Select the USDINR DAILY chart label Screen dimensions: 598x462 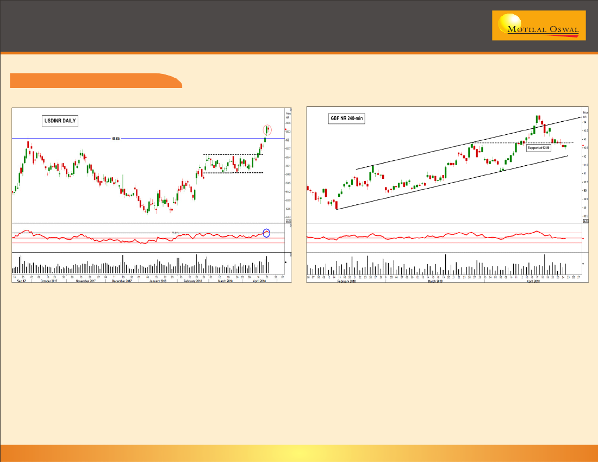point(60,121)
